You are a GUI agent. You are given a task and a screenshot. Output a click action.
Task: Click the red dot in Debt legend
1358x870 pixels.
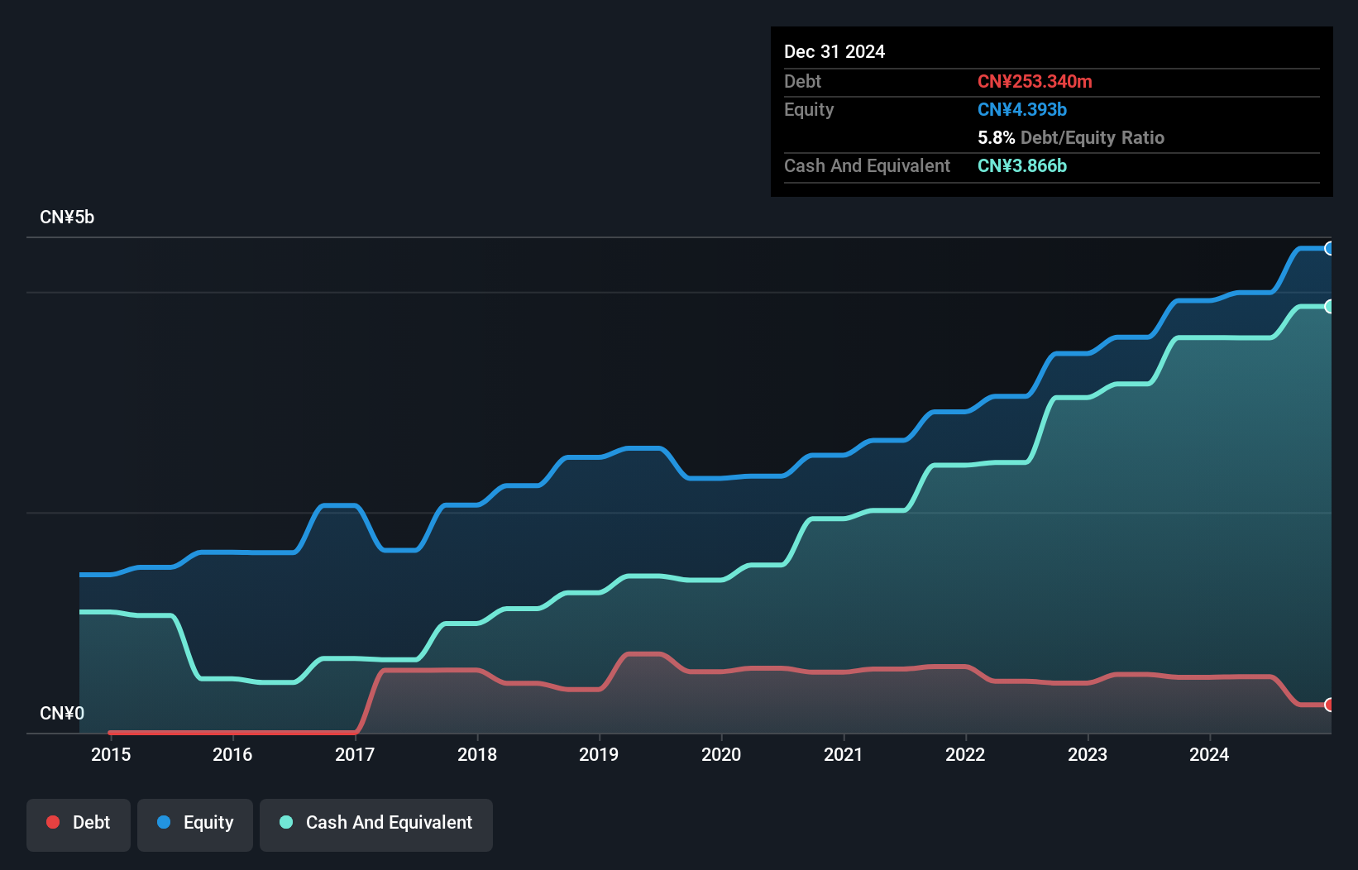[x=53, y=822]
